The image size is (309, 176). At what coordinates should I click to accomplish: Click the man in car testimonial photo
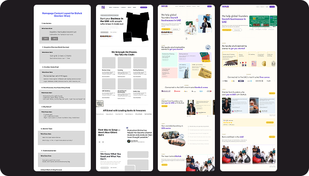pos(254,105)
